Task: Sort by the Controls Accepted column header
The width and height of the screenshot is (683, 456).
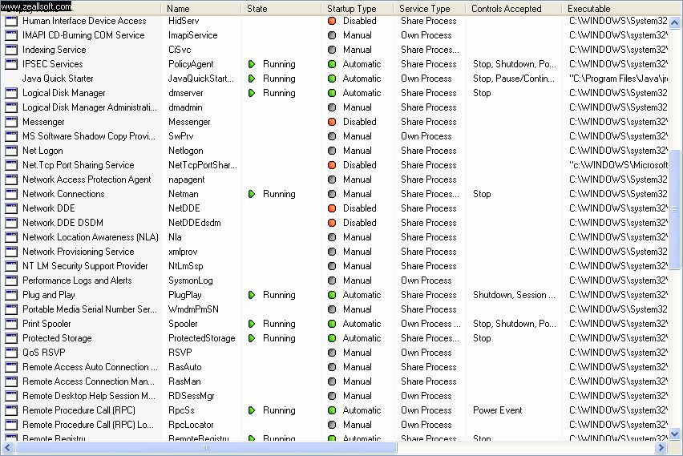Action: tap(514, 8)
